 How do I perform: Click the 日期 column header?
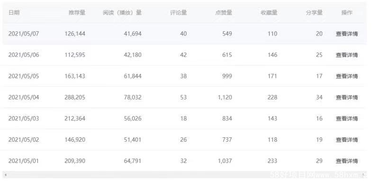tap(14, 13)
